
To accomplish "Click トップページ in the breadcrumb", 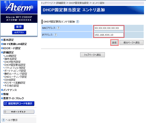I will [x=47, y=3].
